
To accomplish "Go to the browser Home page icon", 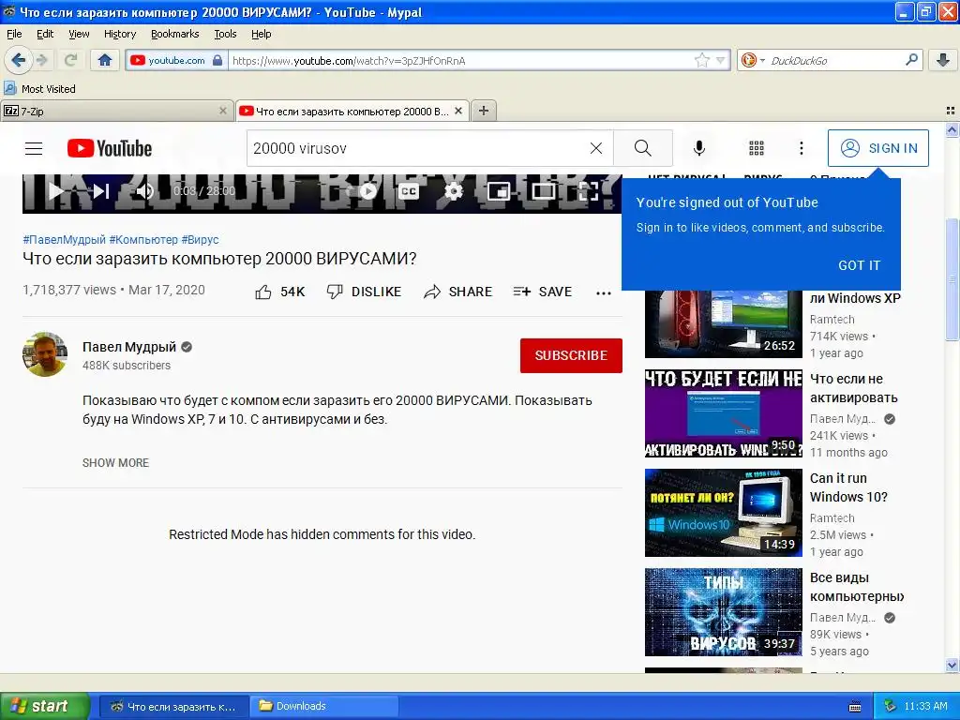I will point(105,60).
